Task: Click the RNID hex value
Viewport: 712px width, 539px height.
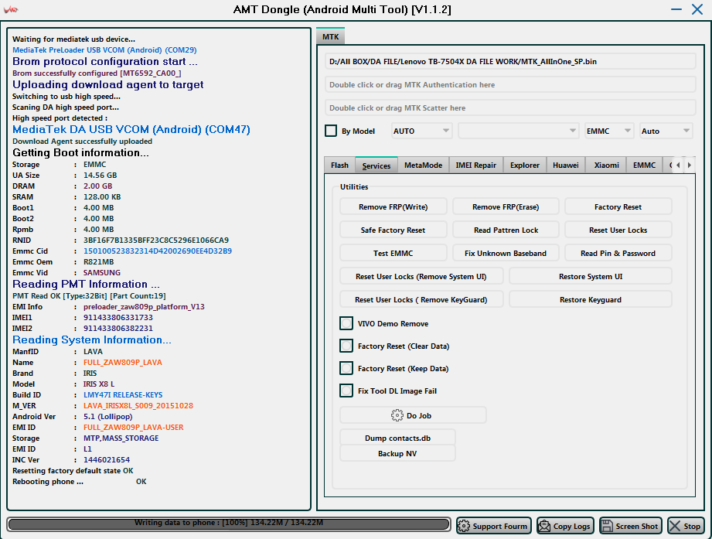Action: [x=156, y=240]
